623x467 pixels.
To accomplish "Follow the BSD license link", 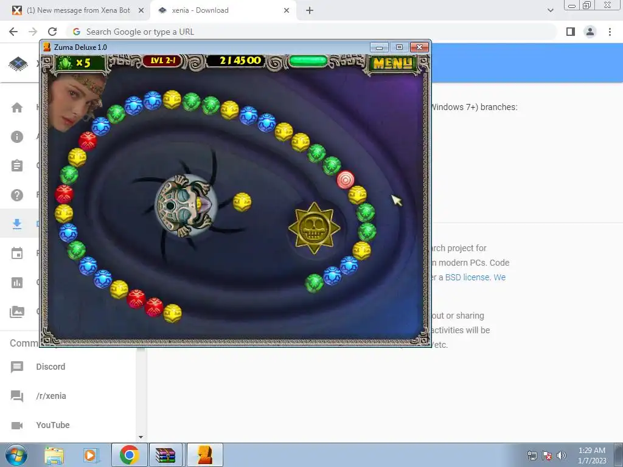I will [468, 277].
